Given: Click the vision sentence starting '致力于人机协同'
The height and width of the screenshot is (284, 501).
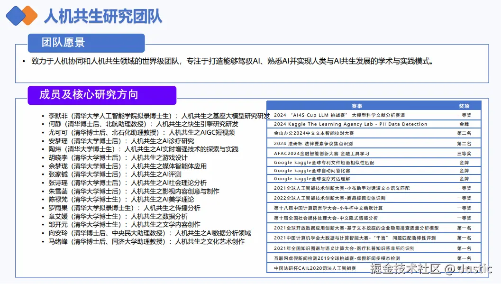Looking at the screenshot, I should tap(232, 61).
